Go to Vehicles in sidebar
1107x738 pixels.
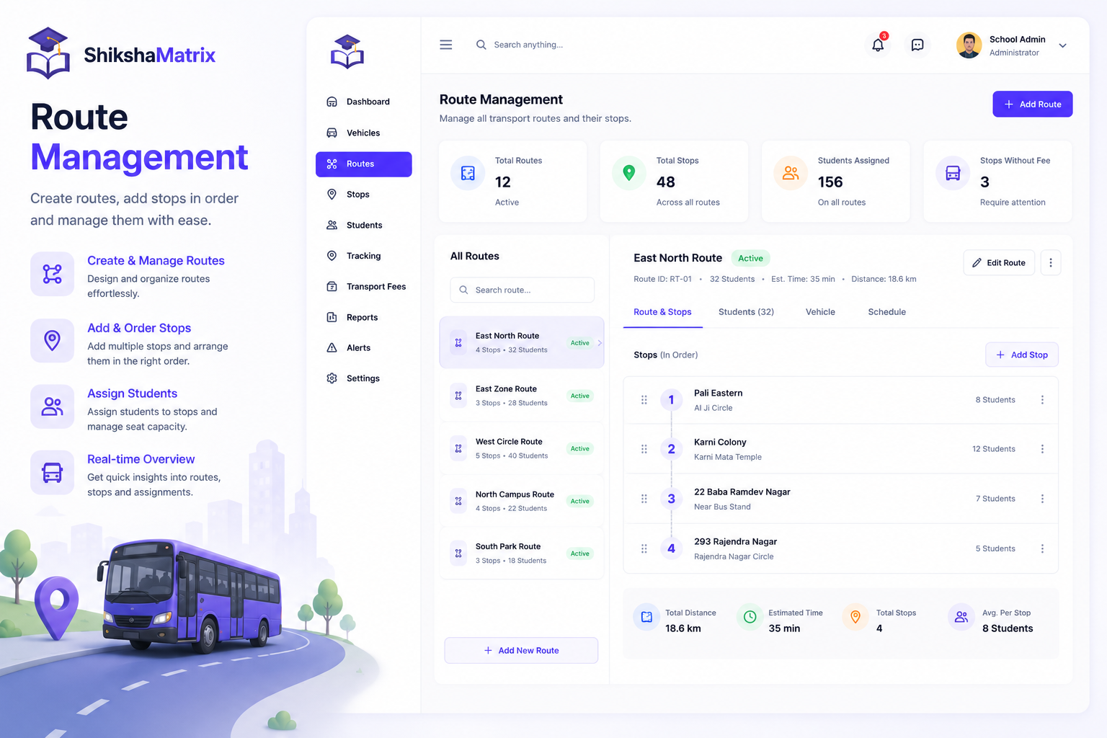click(363, 133)
